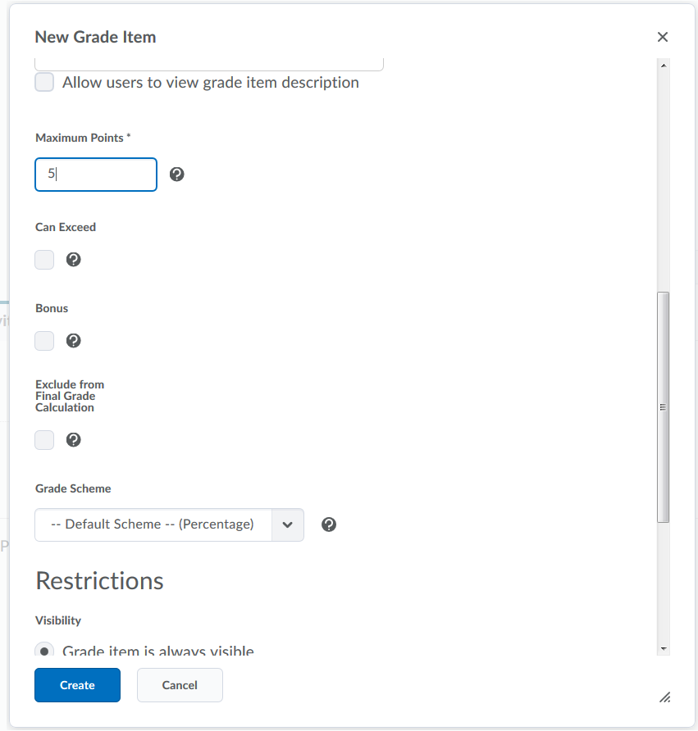Click the Create button
Image resolution: width=698 pixels, height=731 pixels.
click(x=77, y=684)
